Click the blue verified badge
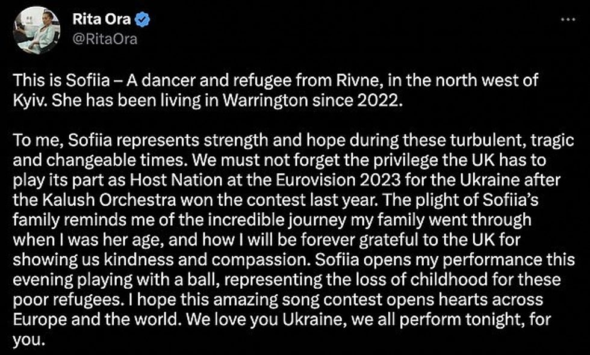This screenshot has width=590, height=355. (142, 20)
